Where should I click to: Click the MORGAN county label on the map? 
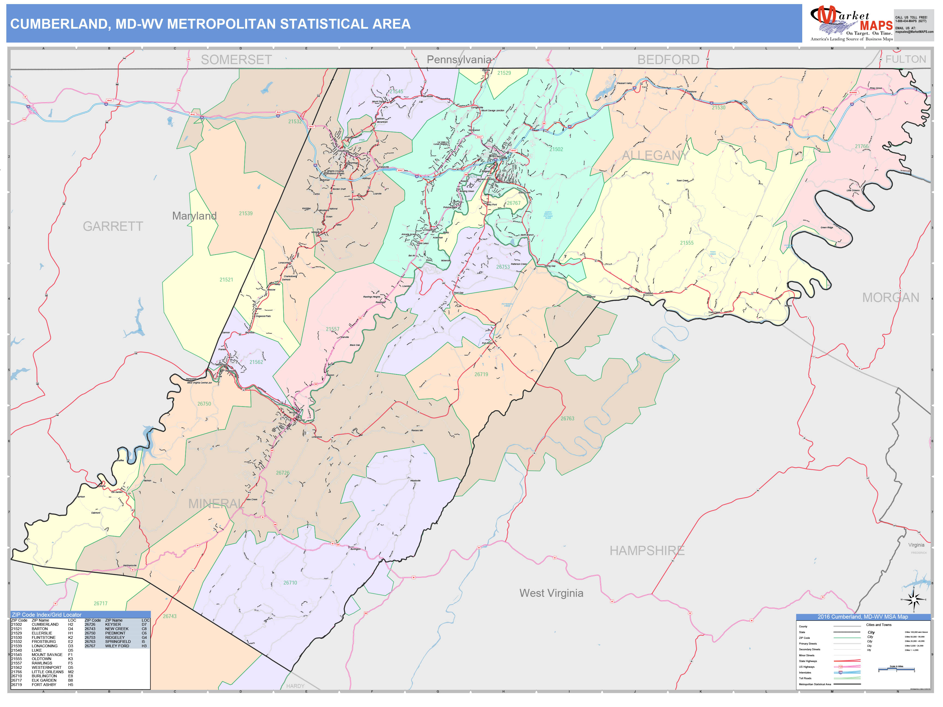click(891, 298)
